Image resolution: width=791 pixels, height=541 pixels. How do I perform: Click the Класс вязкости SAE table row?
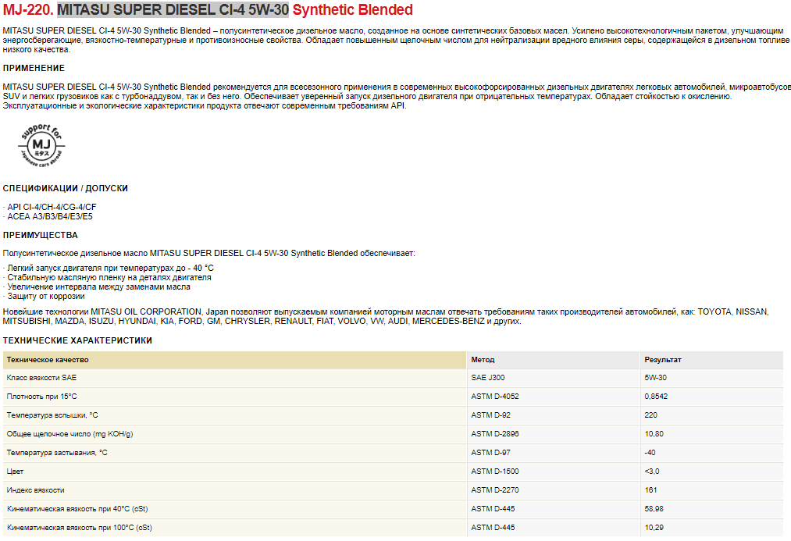click(x=41, y=378)
